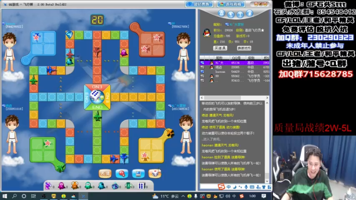
Task: Select the blue UFO item in tray
Action: point(115,186)
